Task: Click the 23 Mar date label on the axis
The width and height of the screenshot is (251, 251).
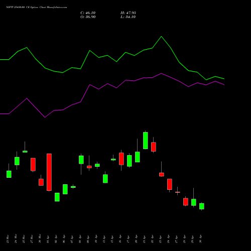Action: (8, 239)
